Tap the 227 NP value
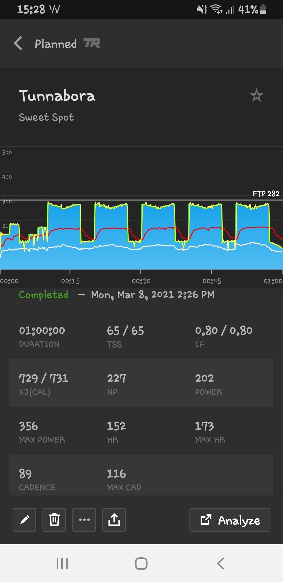Screen dimensions: 283x582 tap(117, 378)
